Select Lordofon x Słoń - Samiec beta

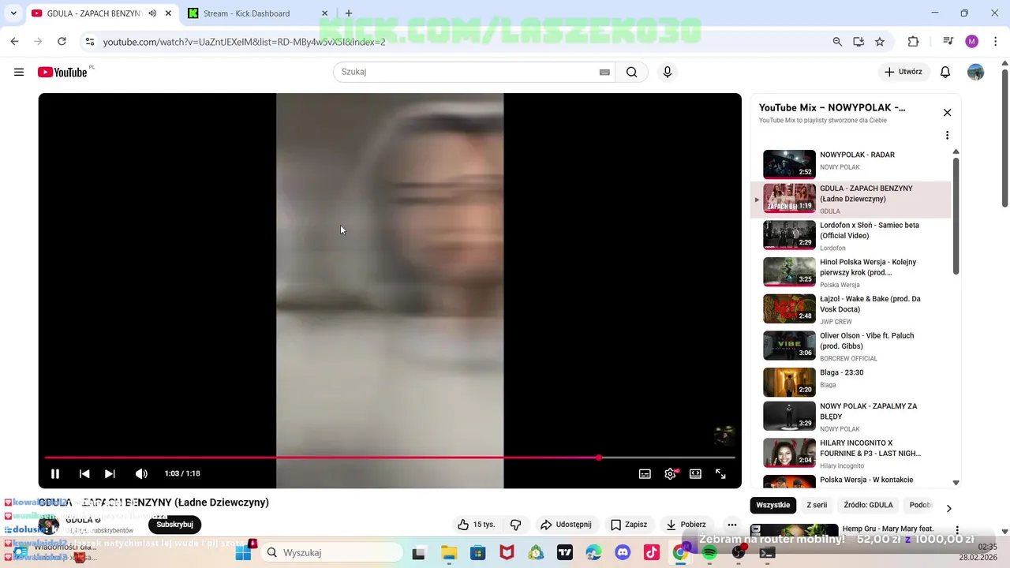856,235
